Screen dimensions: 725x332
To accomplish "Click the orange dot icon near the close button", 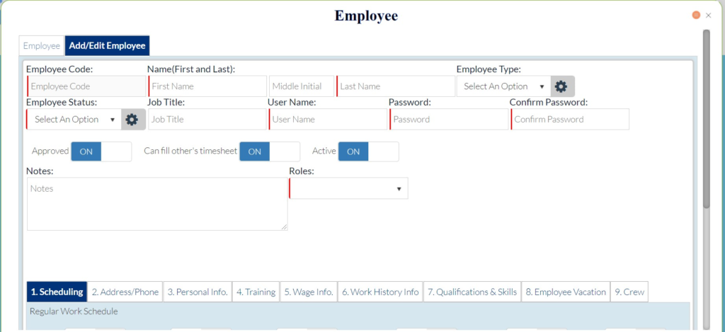I will (696, 15).
